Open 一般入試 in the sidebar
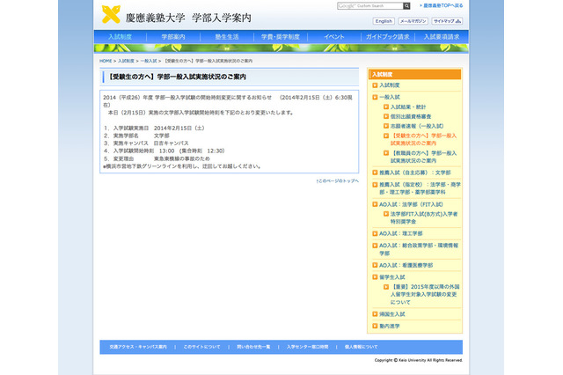 tap(390, 98)
